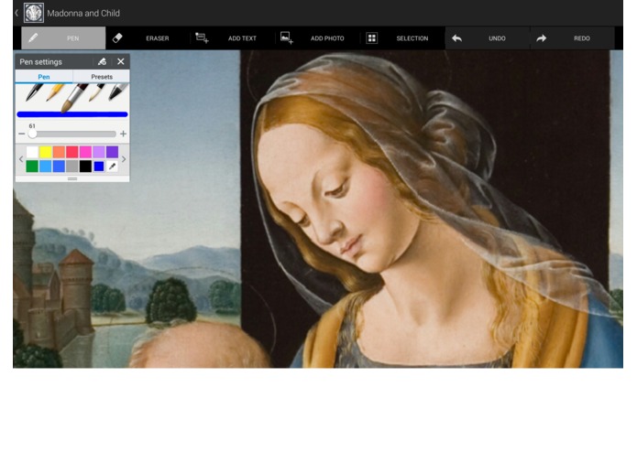This screenshot has height=452, width=637.
Task: Pick the white color swatch
Action: [x=32, y=152]
